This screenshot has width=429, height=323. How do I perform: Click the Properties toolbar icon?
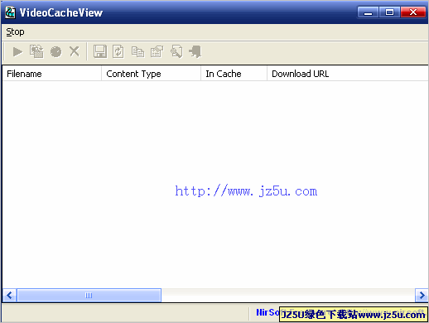tap(157, 51)
